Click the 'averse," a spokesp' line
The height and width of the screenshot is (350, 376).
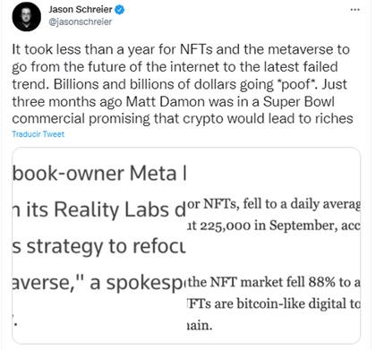[98, 282]
